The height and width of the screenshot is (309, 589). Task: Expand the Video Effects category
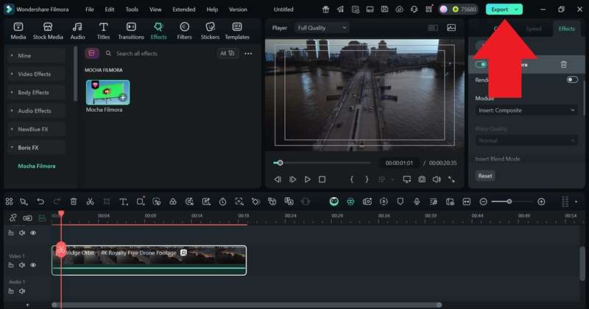(36, 74)
